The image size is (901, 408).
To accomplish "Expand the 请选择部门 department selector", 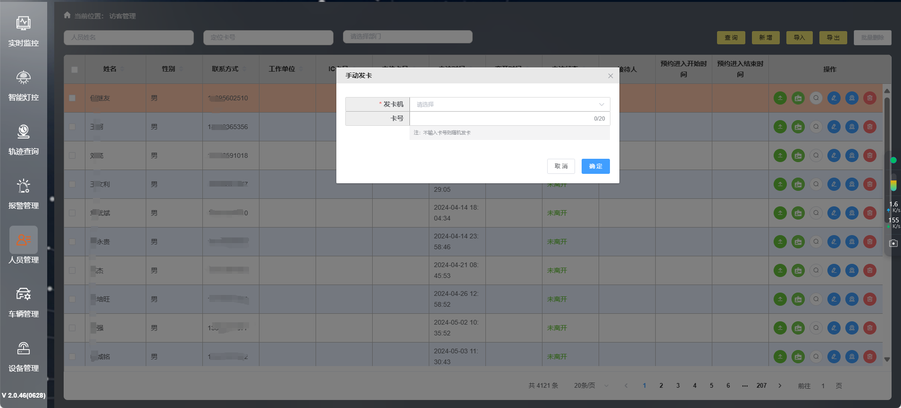I will pos(408,37).
